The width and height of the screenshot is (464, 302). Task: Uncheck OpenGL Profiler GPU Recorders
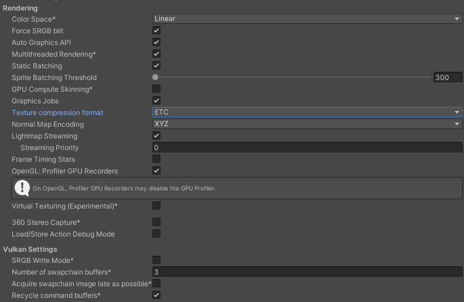[156, 171]
